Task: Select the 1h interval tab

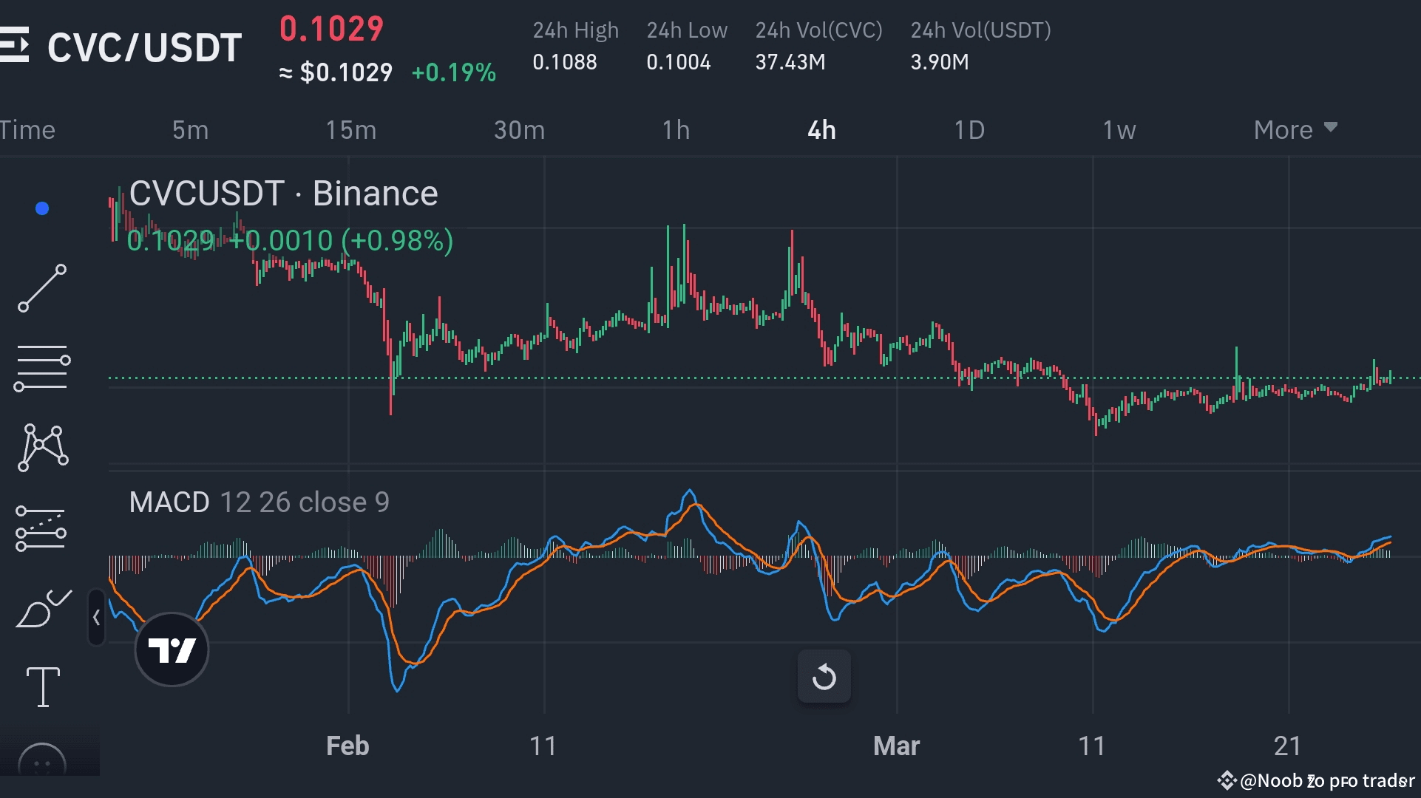Action: click(x=675, y=130)
